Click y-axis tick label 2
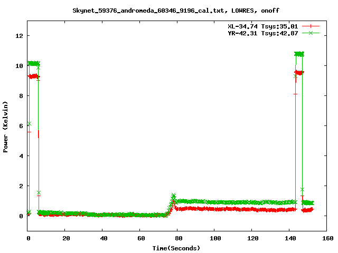This screenshot has height=253, width=338. (21, 186)
